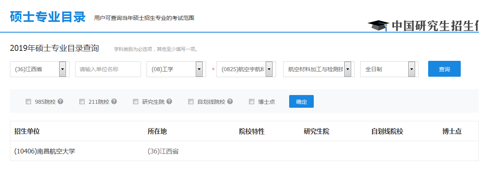Click the help icon next to 研究生院
479x196 pixels.
click(169, 101)
